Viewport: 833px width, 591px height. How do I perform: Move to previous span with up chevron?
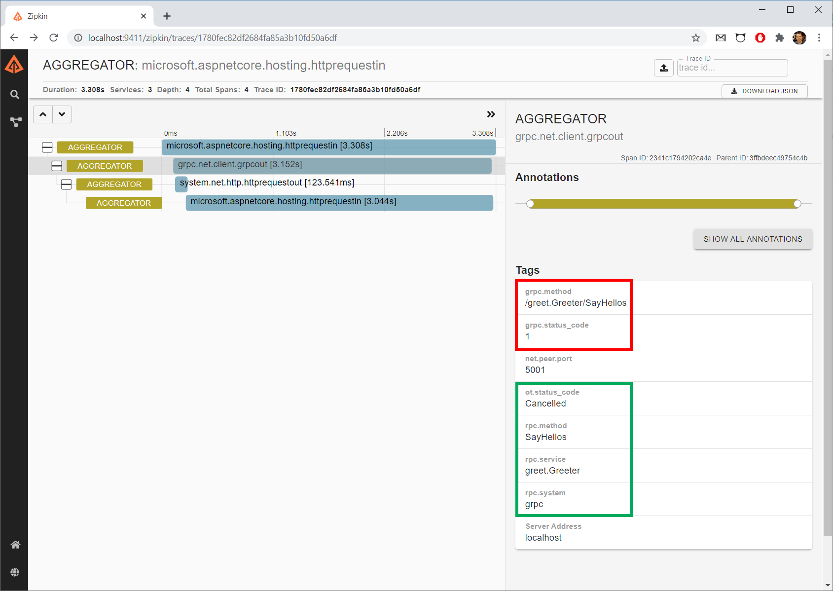tap(43, 114)
